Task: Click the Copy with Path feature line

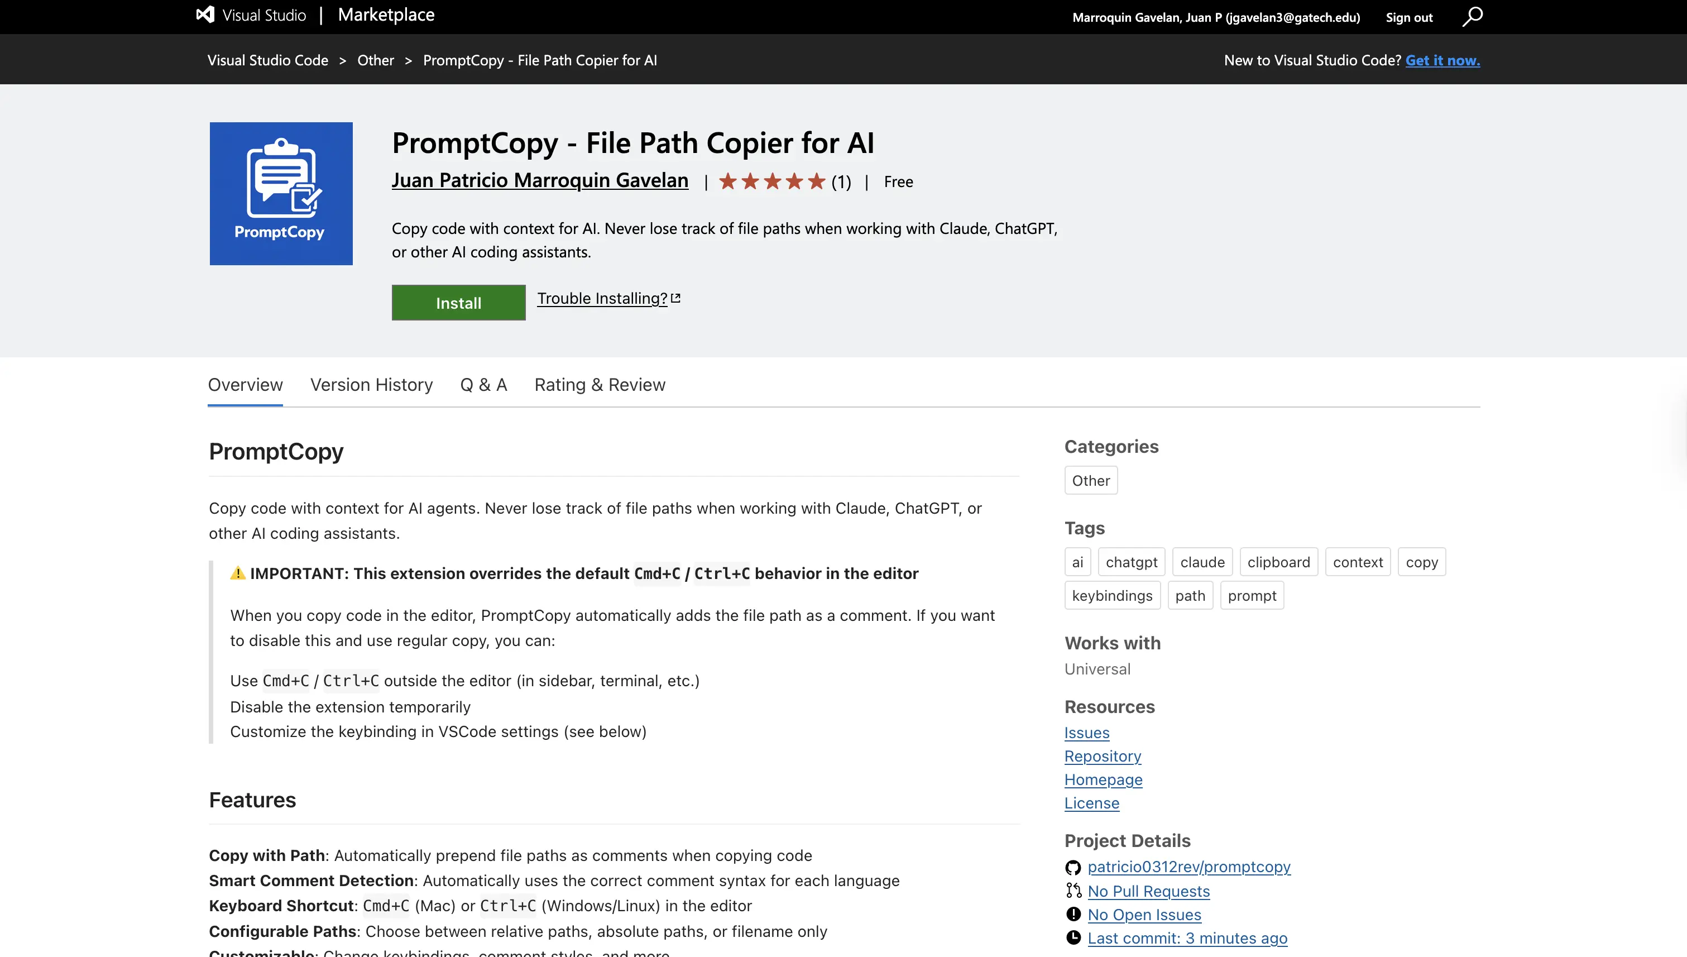Action: pos(511,856)
